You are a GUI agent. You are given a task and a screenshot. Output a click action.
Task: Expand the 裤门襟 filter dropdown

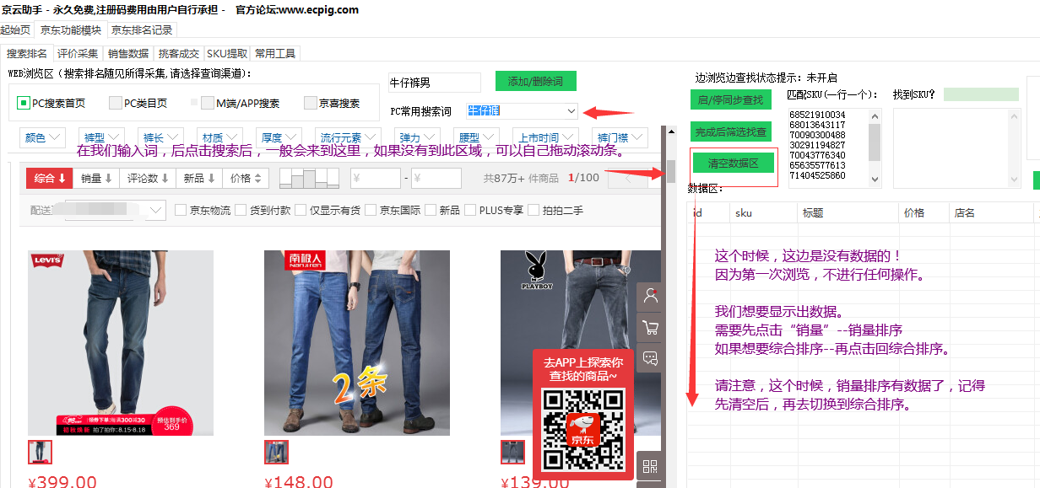pyautogui.click(x=619, y=137)
